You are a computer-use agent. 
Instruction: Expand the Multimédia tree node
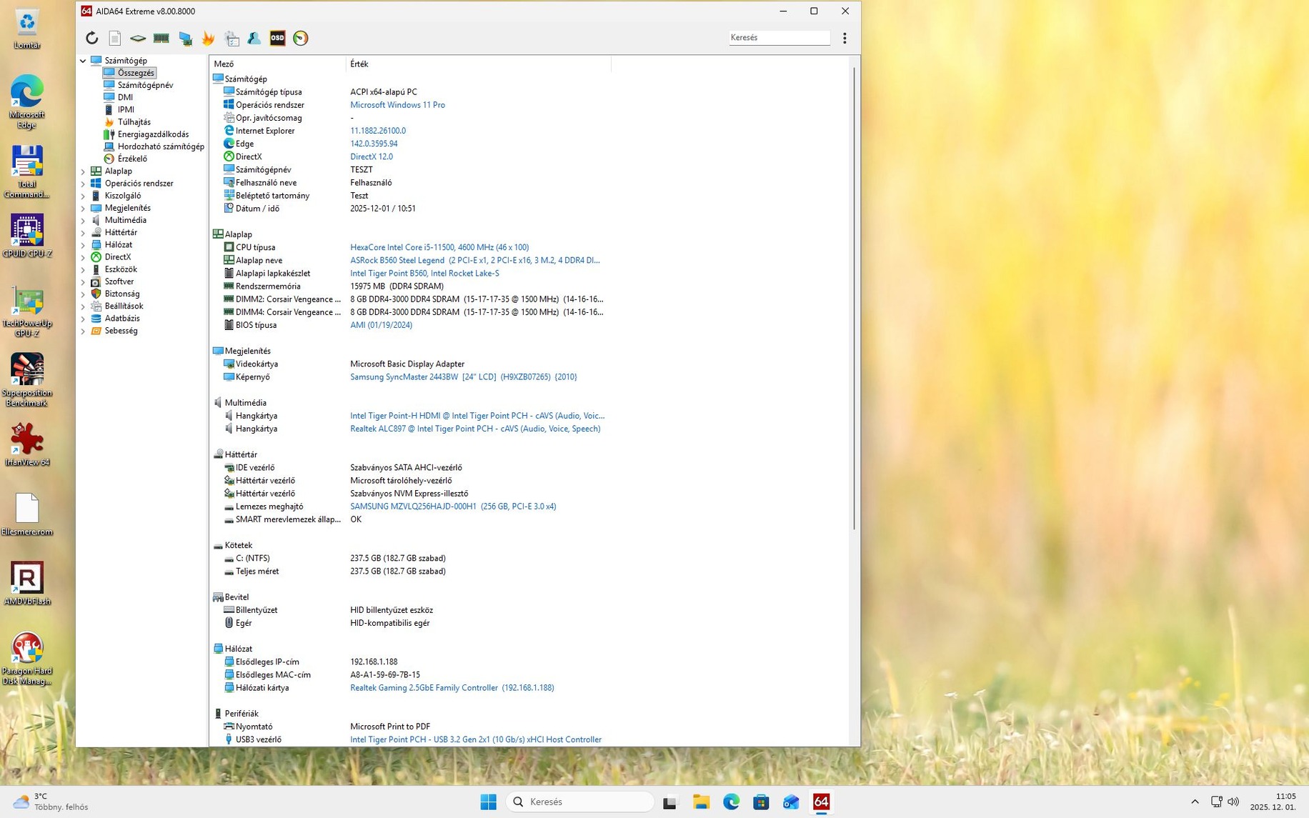(x=83, y=220)
